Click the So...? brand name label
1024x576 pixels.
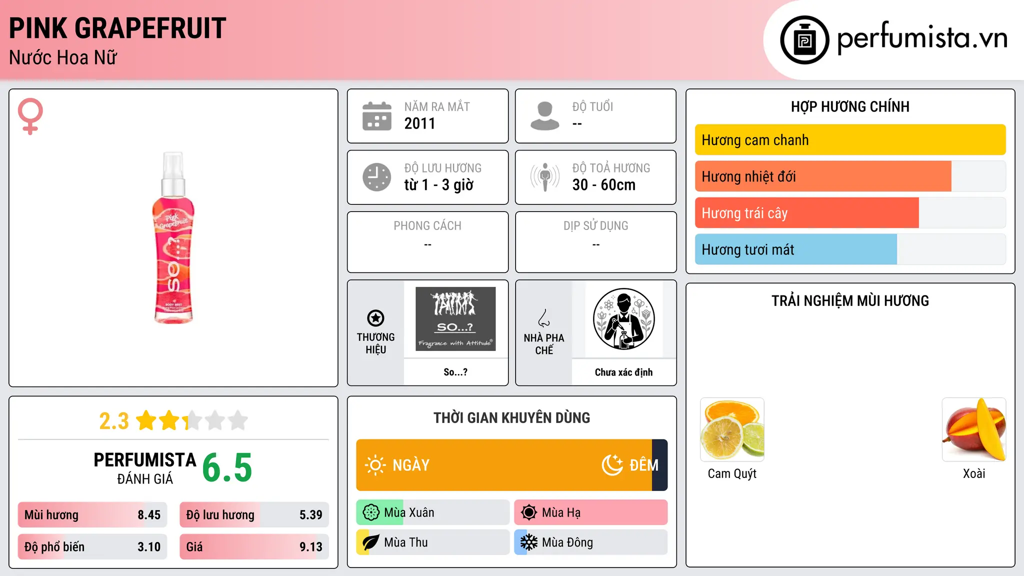tap(455, 372)
